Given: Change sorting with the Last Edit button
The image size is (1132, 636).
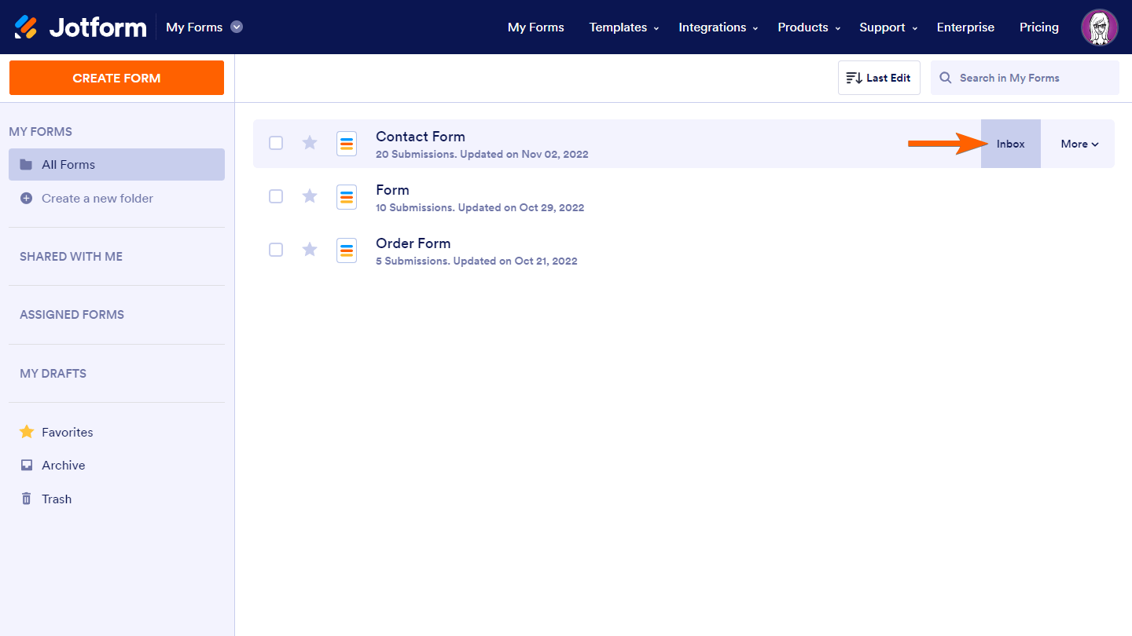Looking at the screenshot, I should [879, 78].
